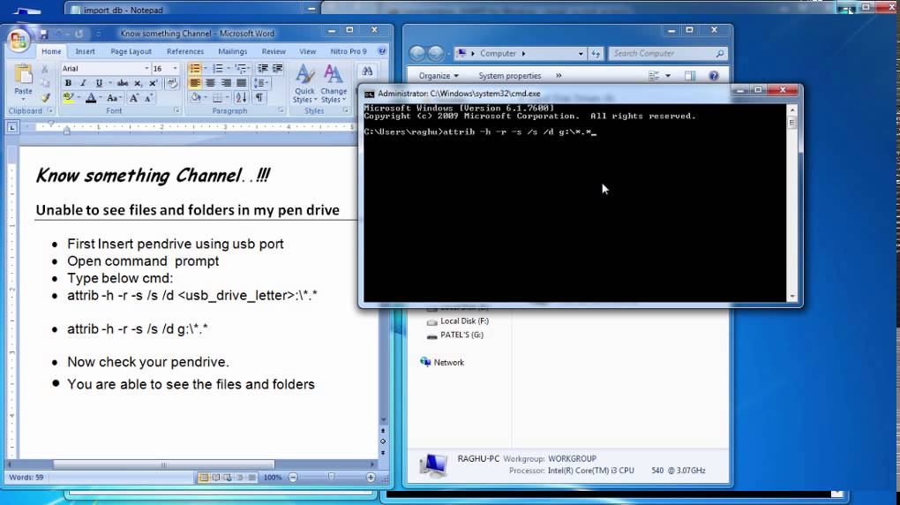The image size is (900, 505).
Task: Click System properties in Explorer toolbar
Action: tap(510, 76)
